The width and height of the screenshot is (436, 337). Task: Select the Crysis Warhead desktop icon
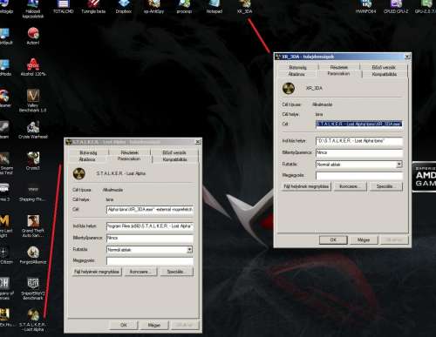(33, 130)
